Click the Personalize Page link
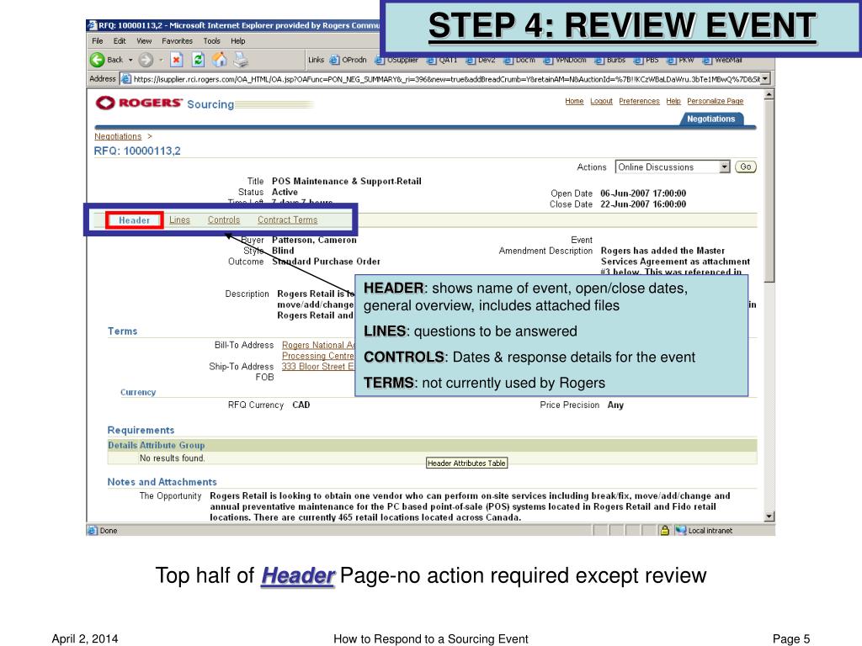Image resolution: width=862 pixels, height=646 pixels. click(x=716, y=101)
